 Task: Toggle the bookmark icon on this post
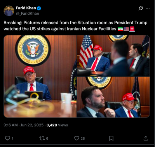click(x=111, y=138)
